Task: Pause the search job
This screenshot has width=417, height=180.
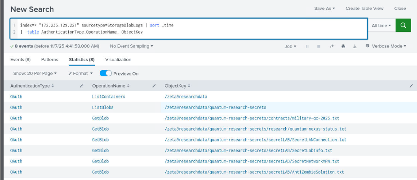Action: point(307,46)
